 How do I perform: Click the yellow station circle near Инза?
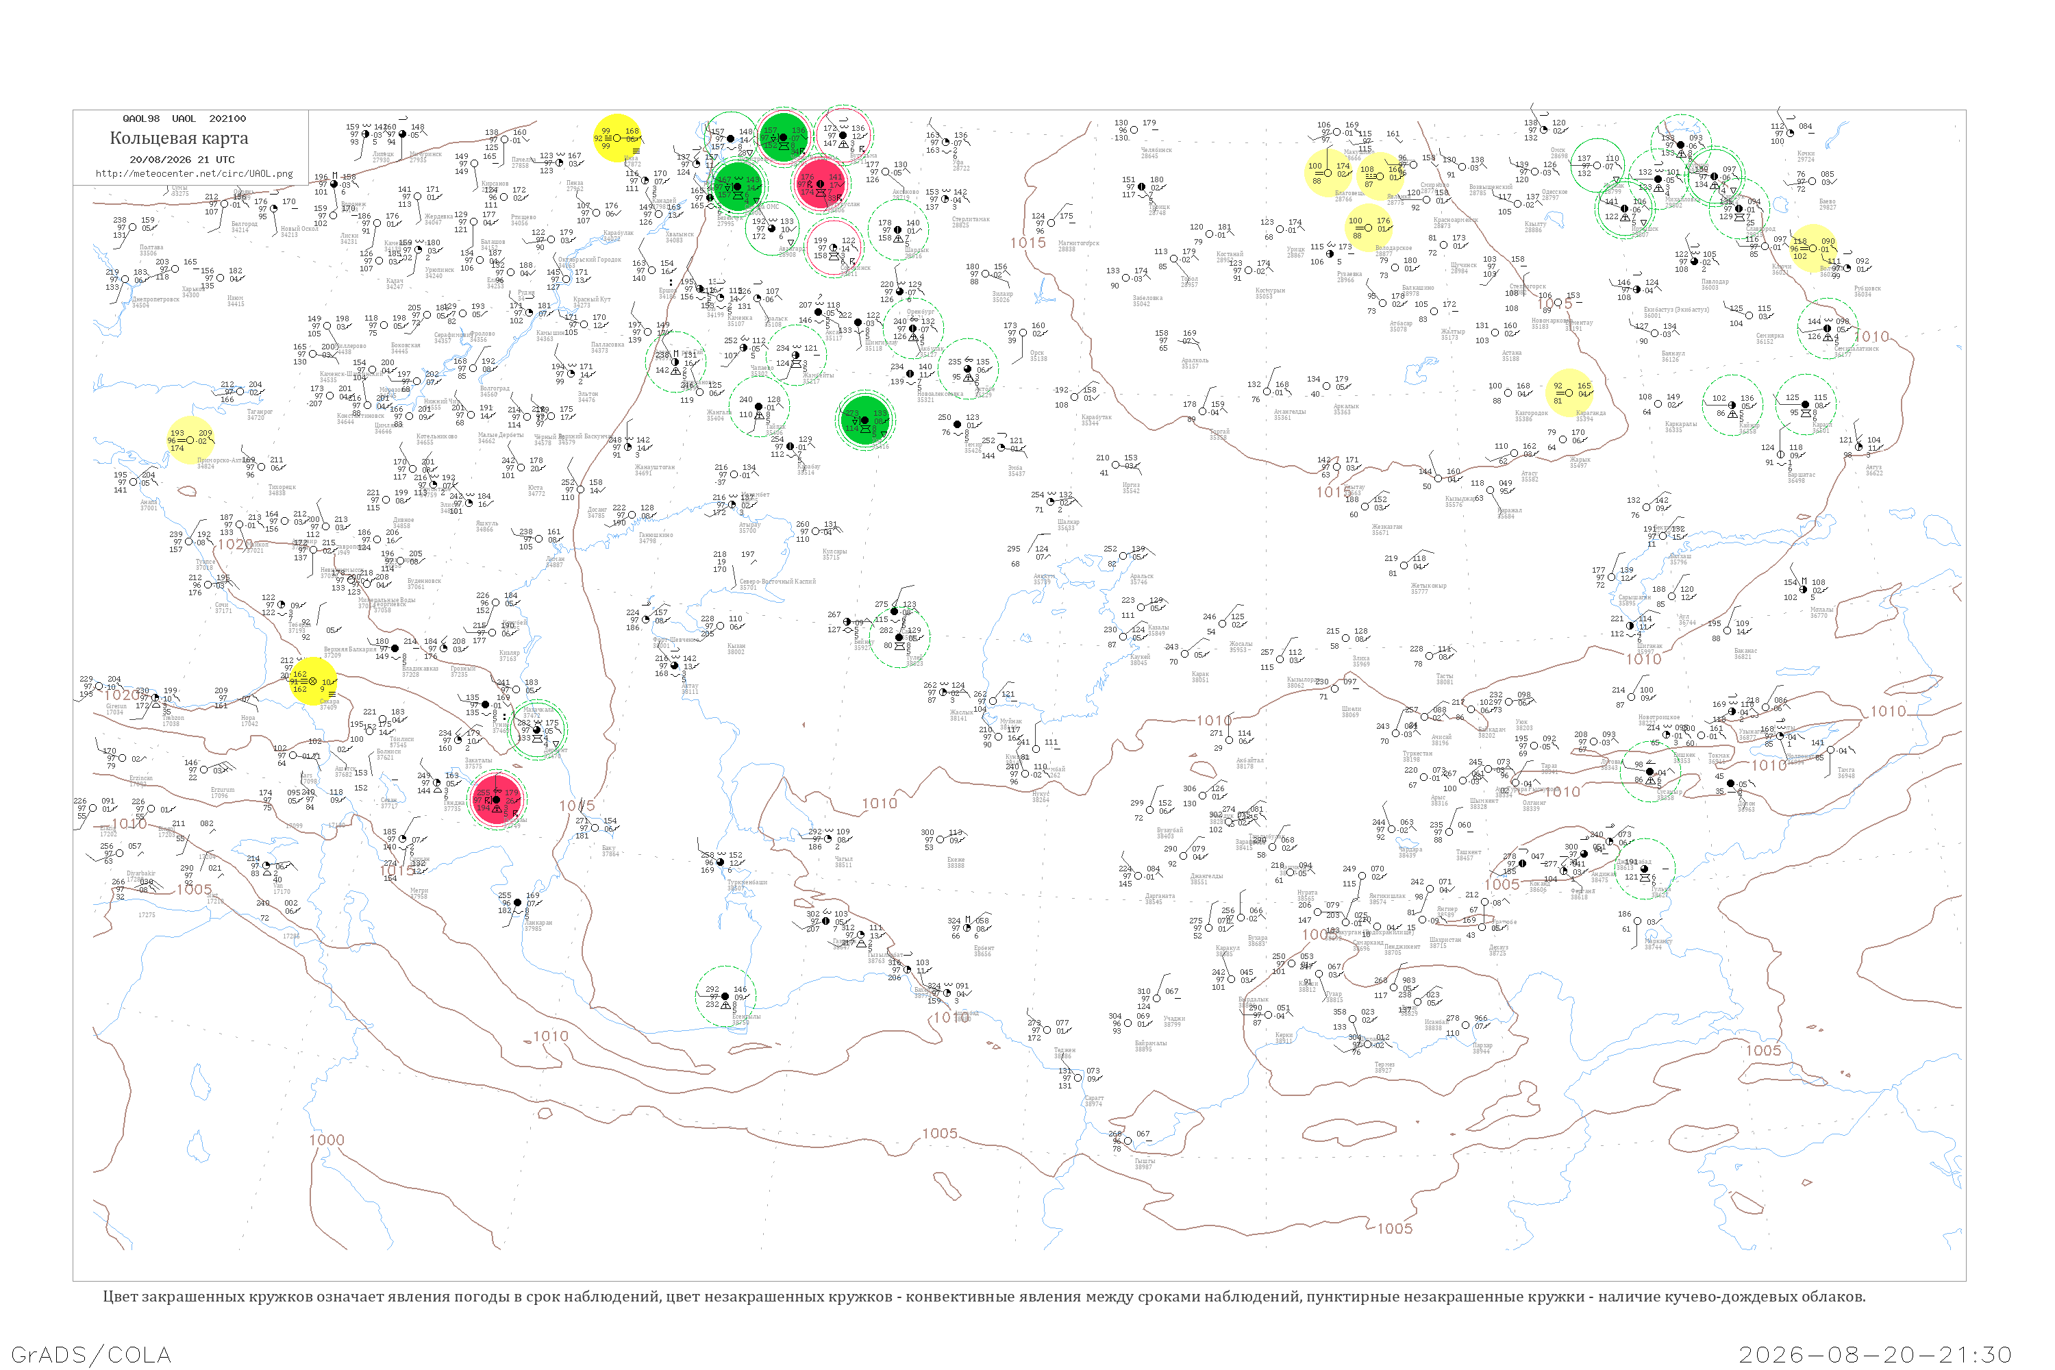point(618,138)
